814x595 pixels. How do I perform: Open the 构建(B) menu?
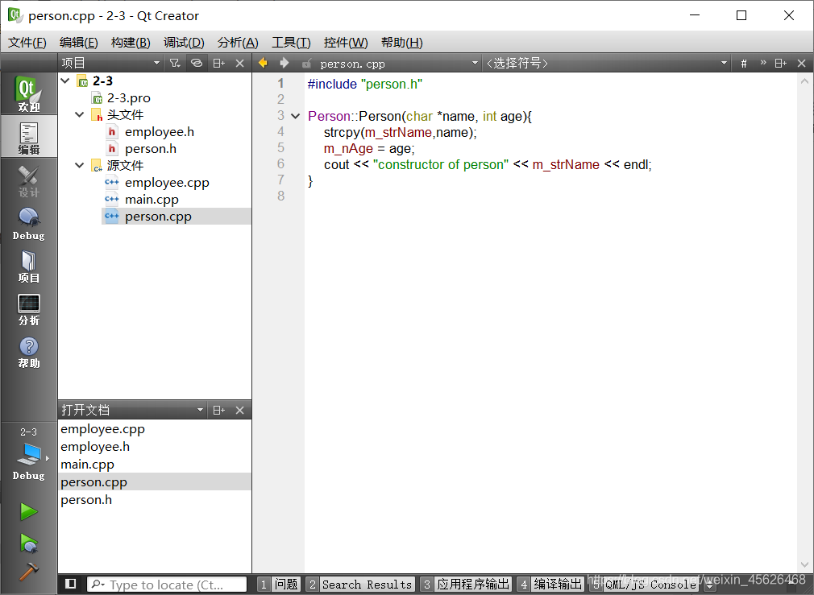click(131, 43)
